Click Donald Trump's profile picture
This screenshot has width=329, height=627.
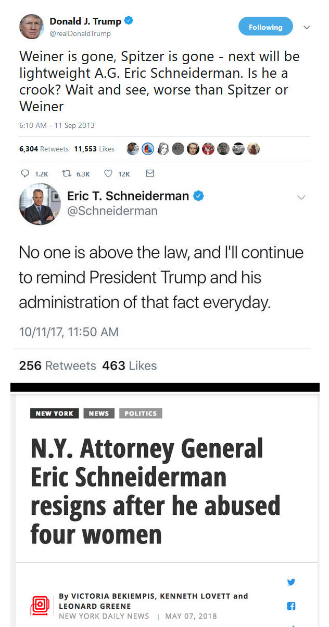[31, 27]
